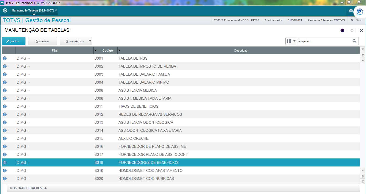Click the blue status dot for S001

5,58
